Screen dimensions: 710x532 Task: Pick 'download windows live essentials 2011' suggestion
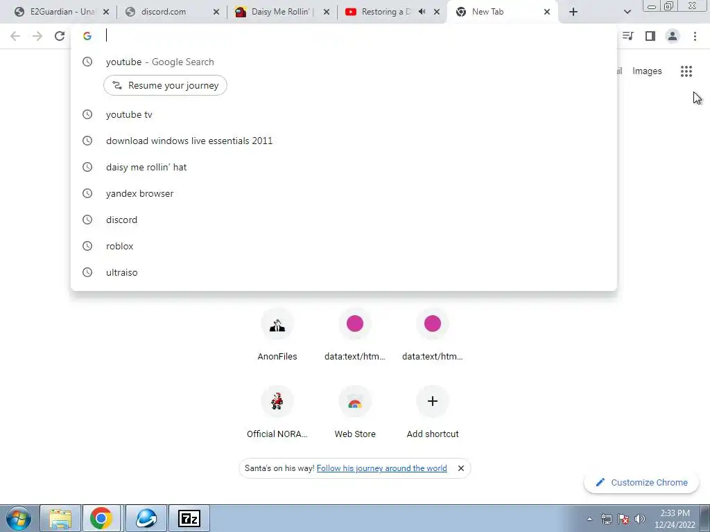[x=344, y=141]
